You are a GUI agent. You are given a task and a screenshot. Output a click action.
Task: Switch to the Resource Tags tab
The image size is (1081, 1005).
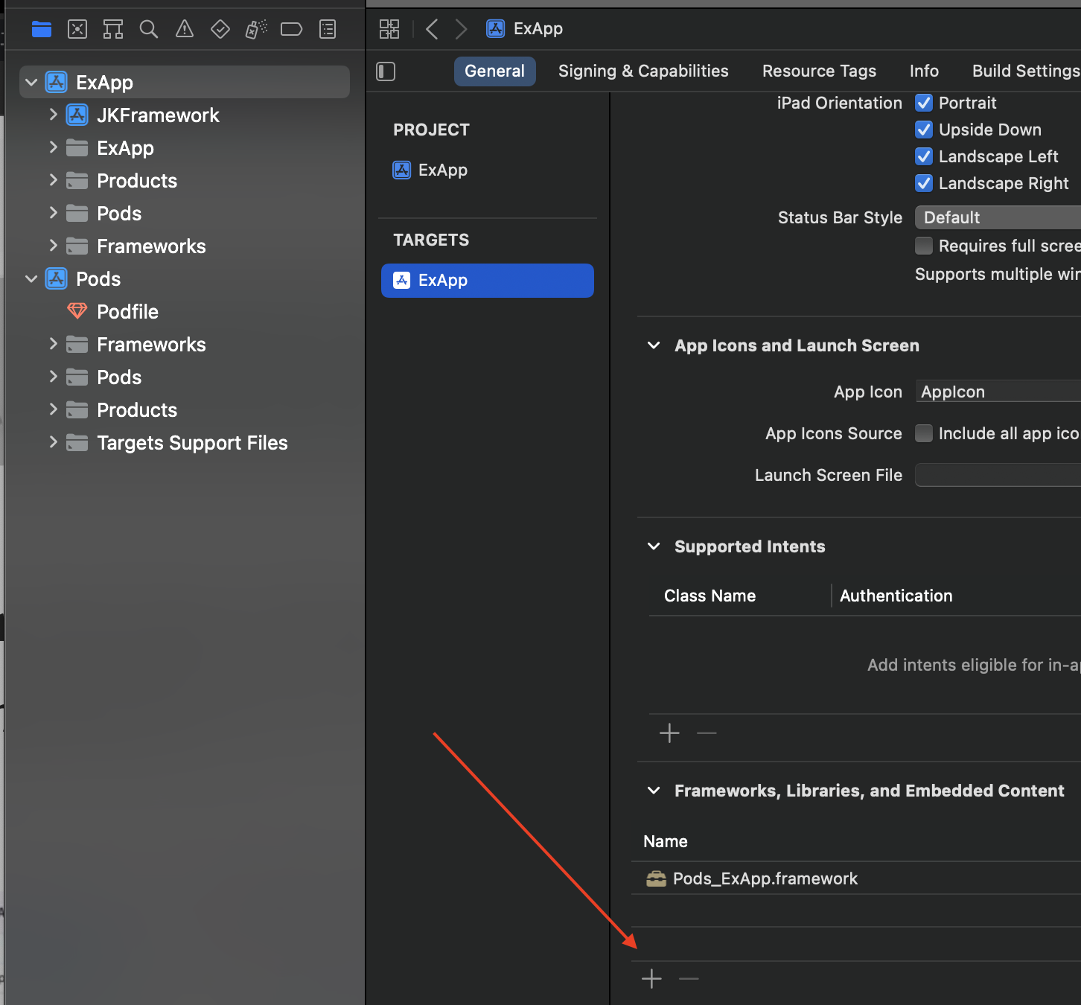tap(819, 71)
